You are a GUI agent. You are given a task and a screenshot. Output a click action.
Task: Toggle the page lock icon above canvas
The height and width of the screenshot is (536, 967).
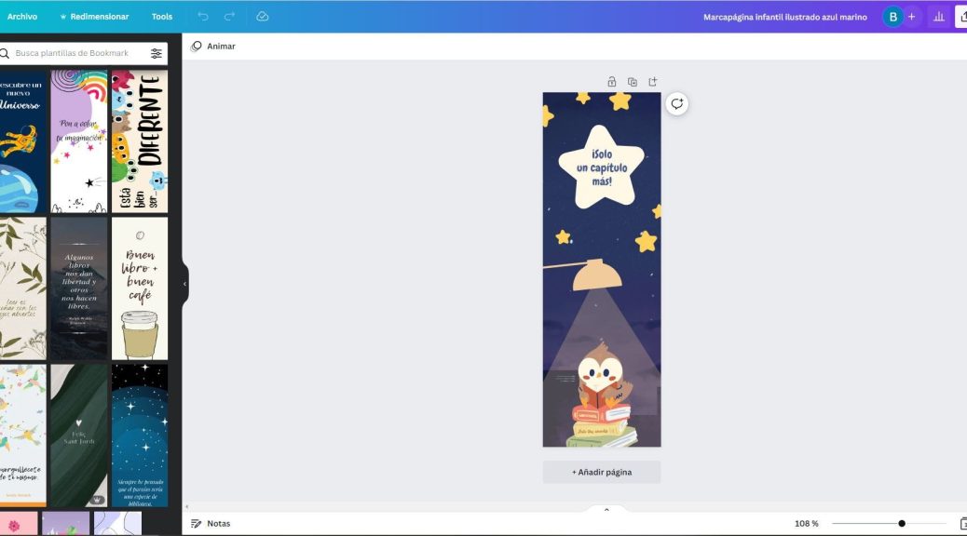[x=612, y=82]
